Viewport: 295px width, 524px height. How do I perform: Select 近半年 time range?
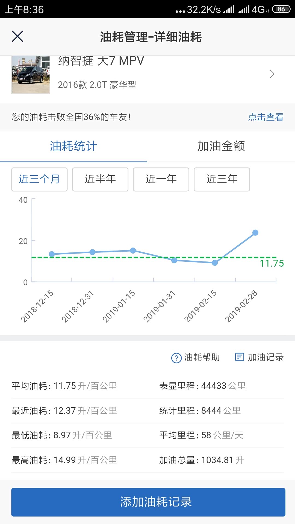point(100,179)
